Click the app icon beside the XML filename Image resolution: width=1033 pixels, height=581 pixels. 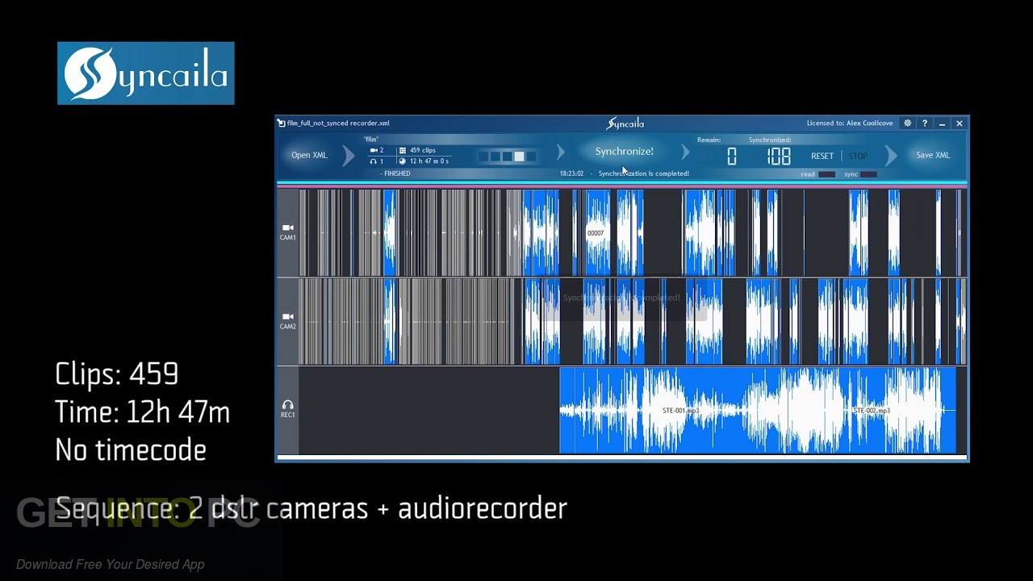coord(281,123)
